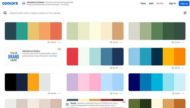Open the Tools menu
This screenshot has height=108, width=190.
click(143, 4)
